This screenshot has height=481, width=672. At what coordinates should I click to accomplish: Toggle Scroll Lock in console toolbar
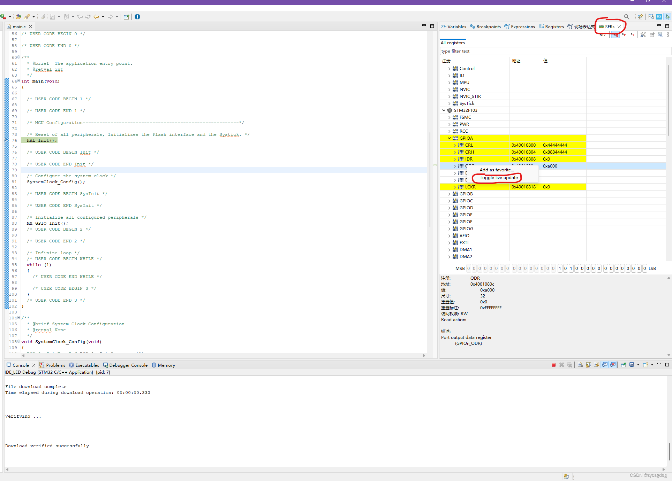point(589,365)
